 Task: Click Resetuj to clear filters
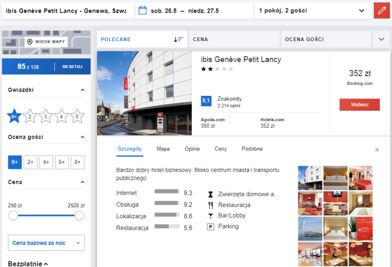[x=72, y=66]
